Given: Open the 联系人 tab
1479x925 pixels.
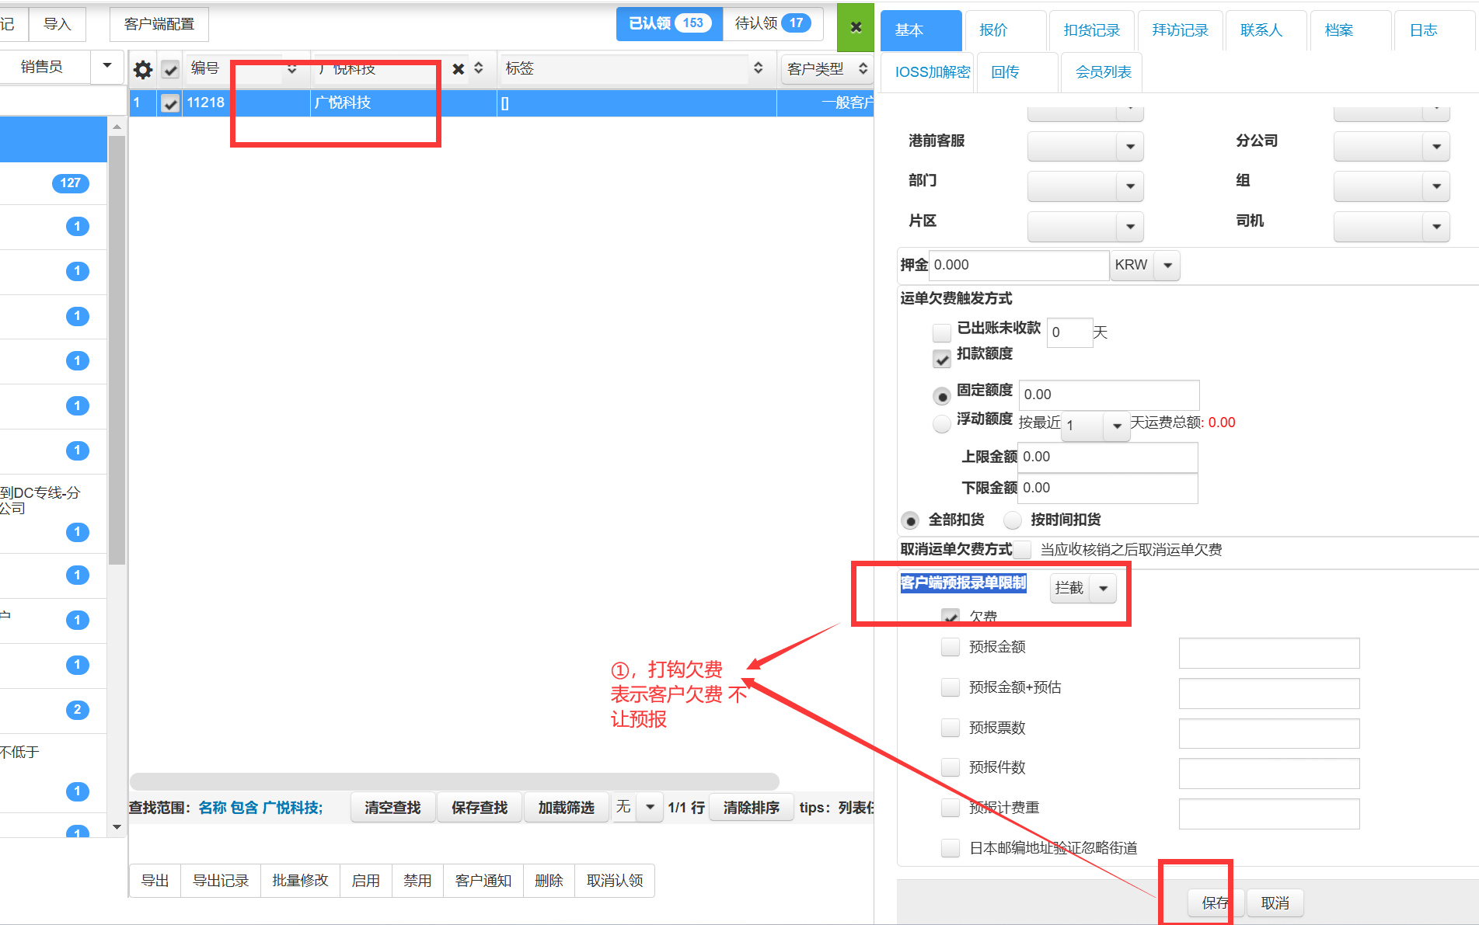Looking at the screenshot, I should [x=1267, y=30].
